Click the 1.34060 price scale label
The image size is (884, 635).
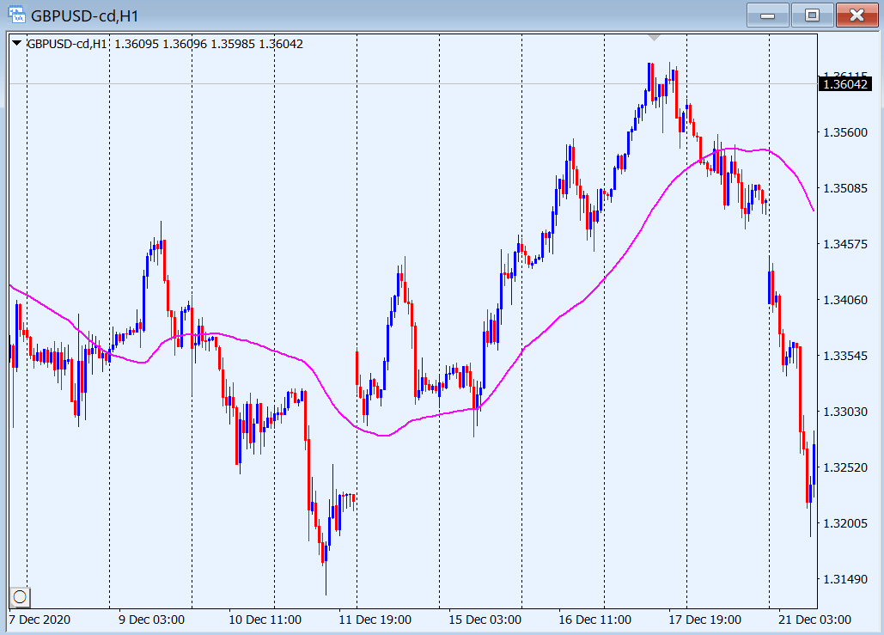pos(844,300)
